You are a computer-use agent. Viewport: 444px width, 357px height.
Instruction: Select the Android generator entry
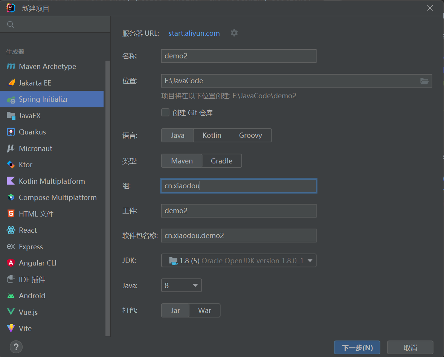[x=52, y=296]
